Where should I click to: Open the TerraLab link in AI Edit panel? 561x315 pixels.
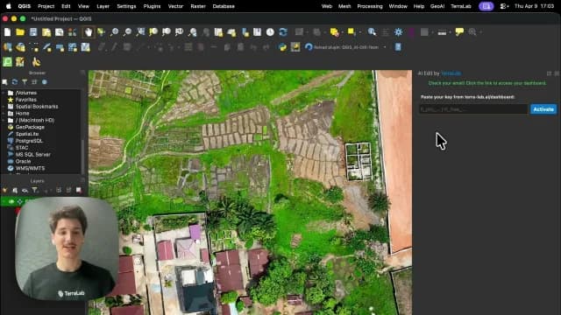point(451,73)
